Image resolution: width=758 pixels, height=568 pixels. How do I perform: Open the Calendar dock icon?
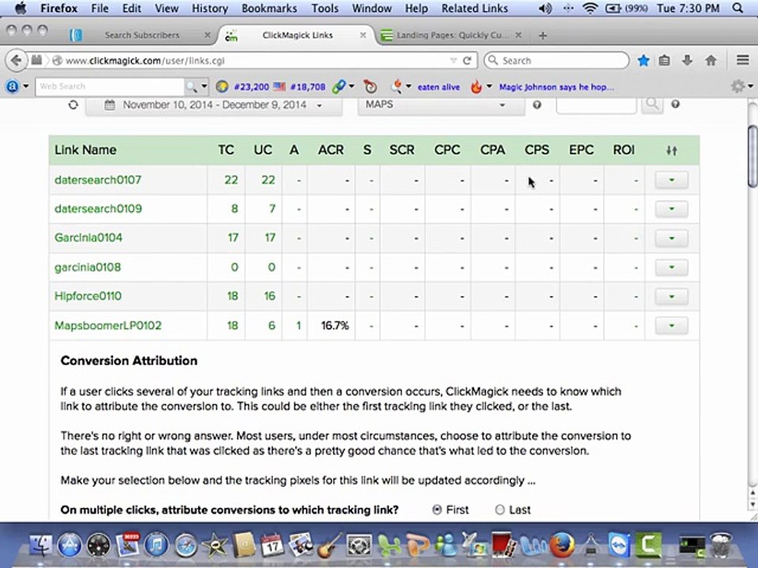coord(272,545)
